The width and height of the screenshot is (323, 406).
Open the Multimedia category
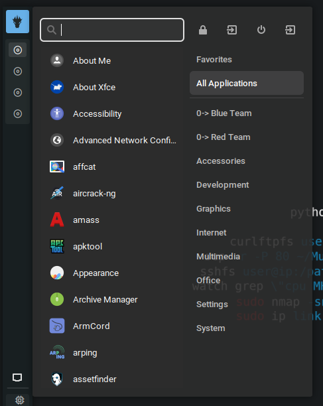(246, 257)
